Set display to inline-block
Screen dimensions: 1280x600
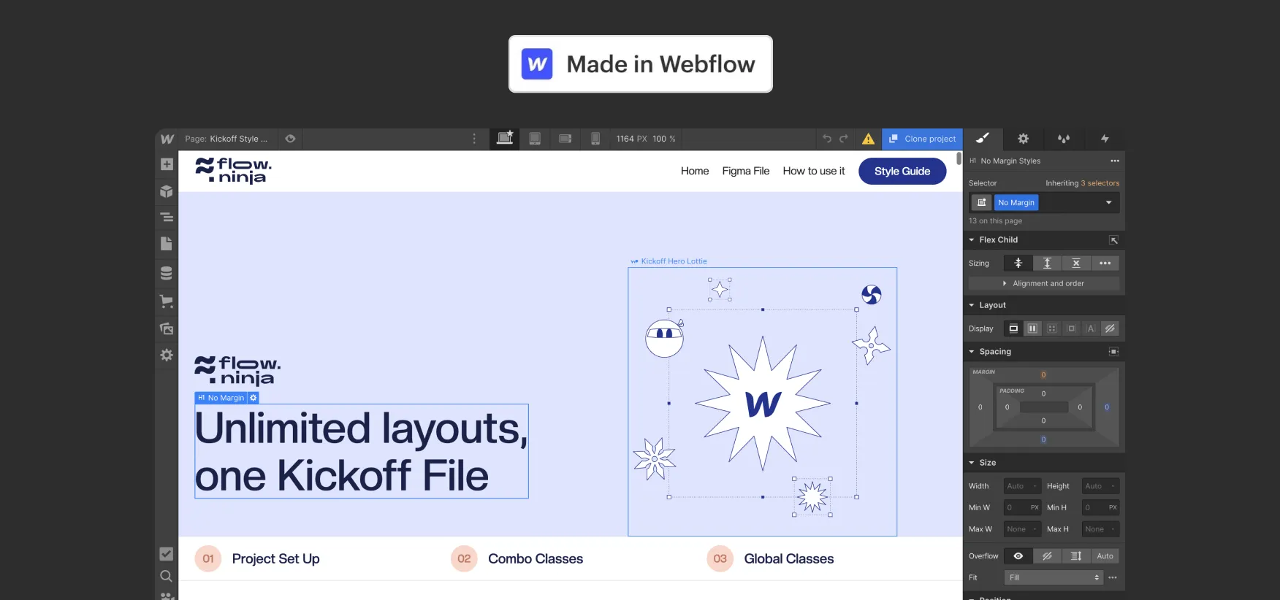tap(1071, 328)
